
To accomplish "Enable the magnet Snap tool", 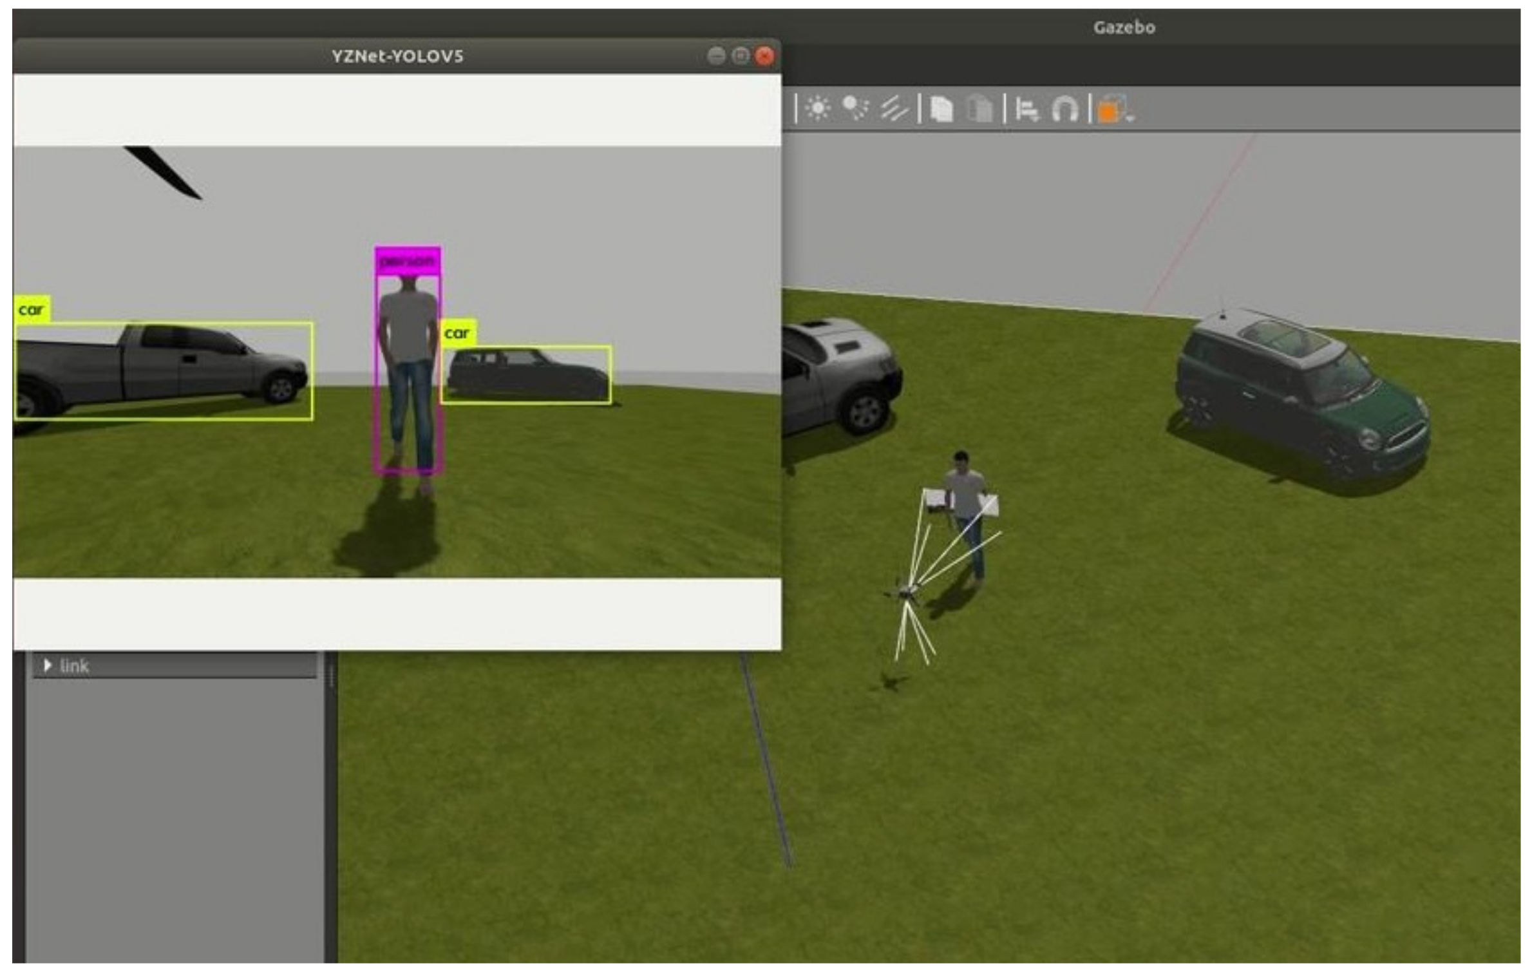I will coord(1064,110).
